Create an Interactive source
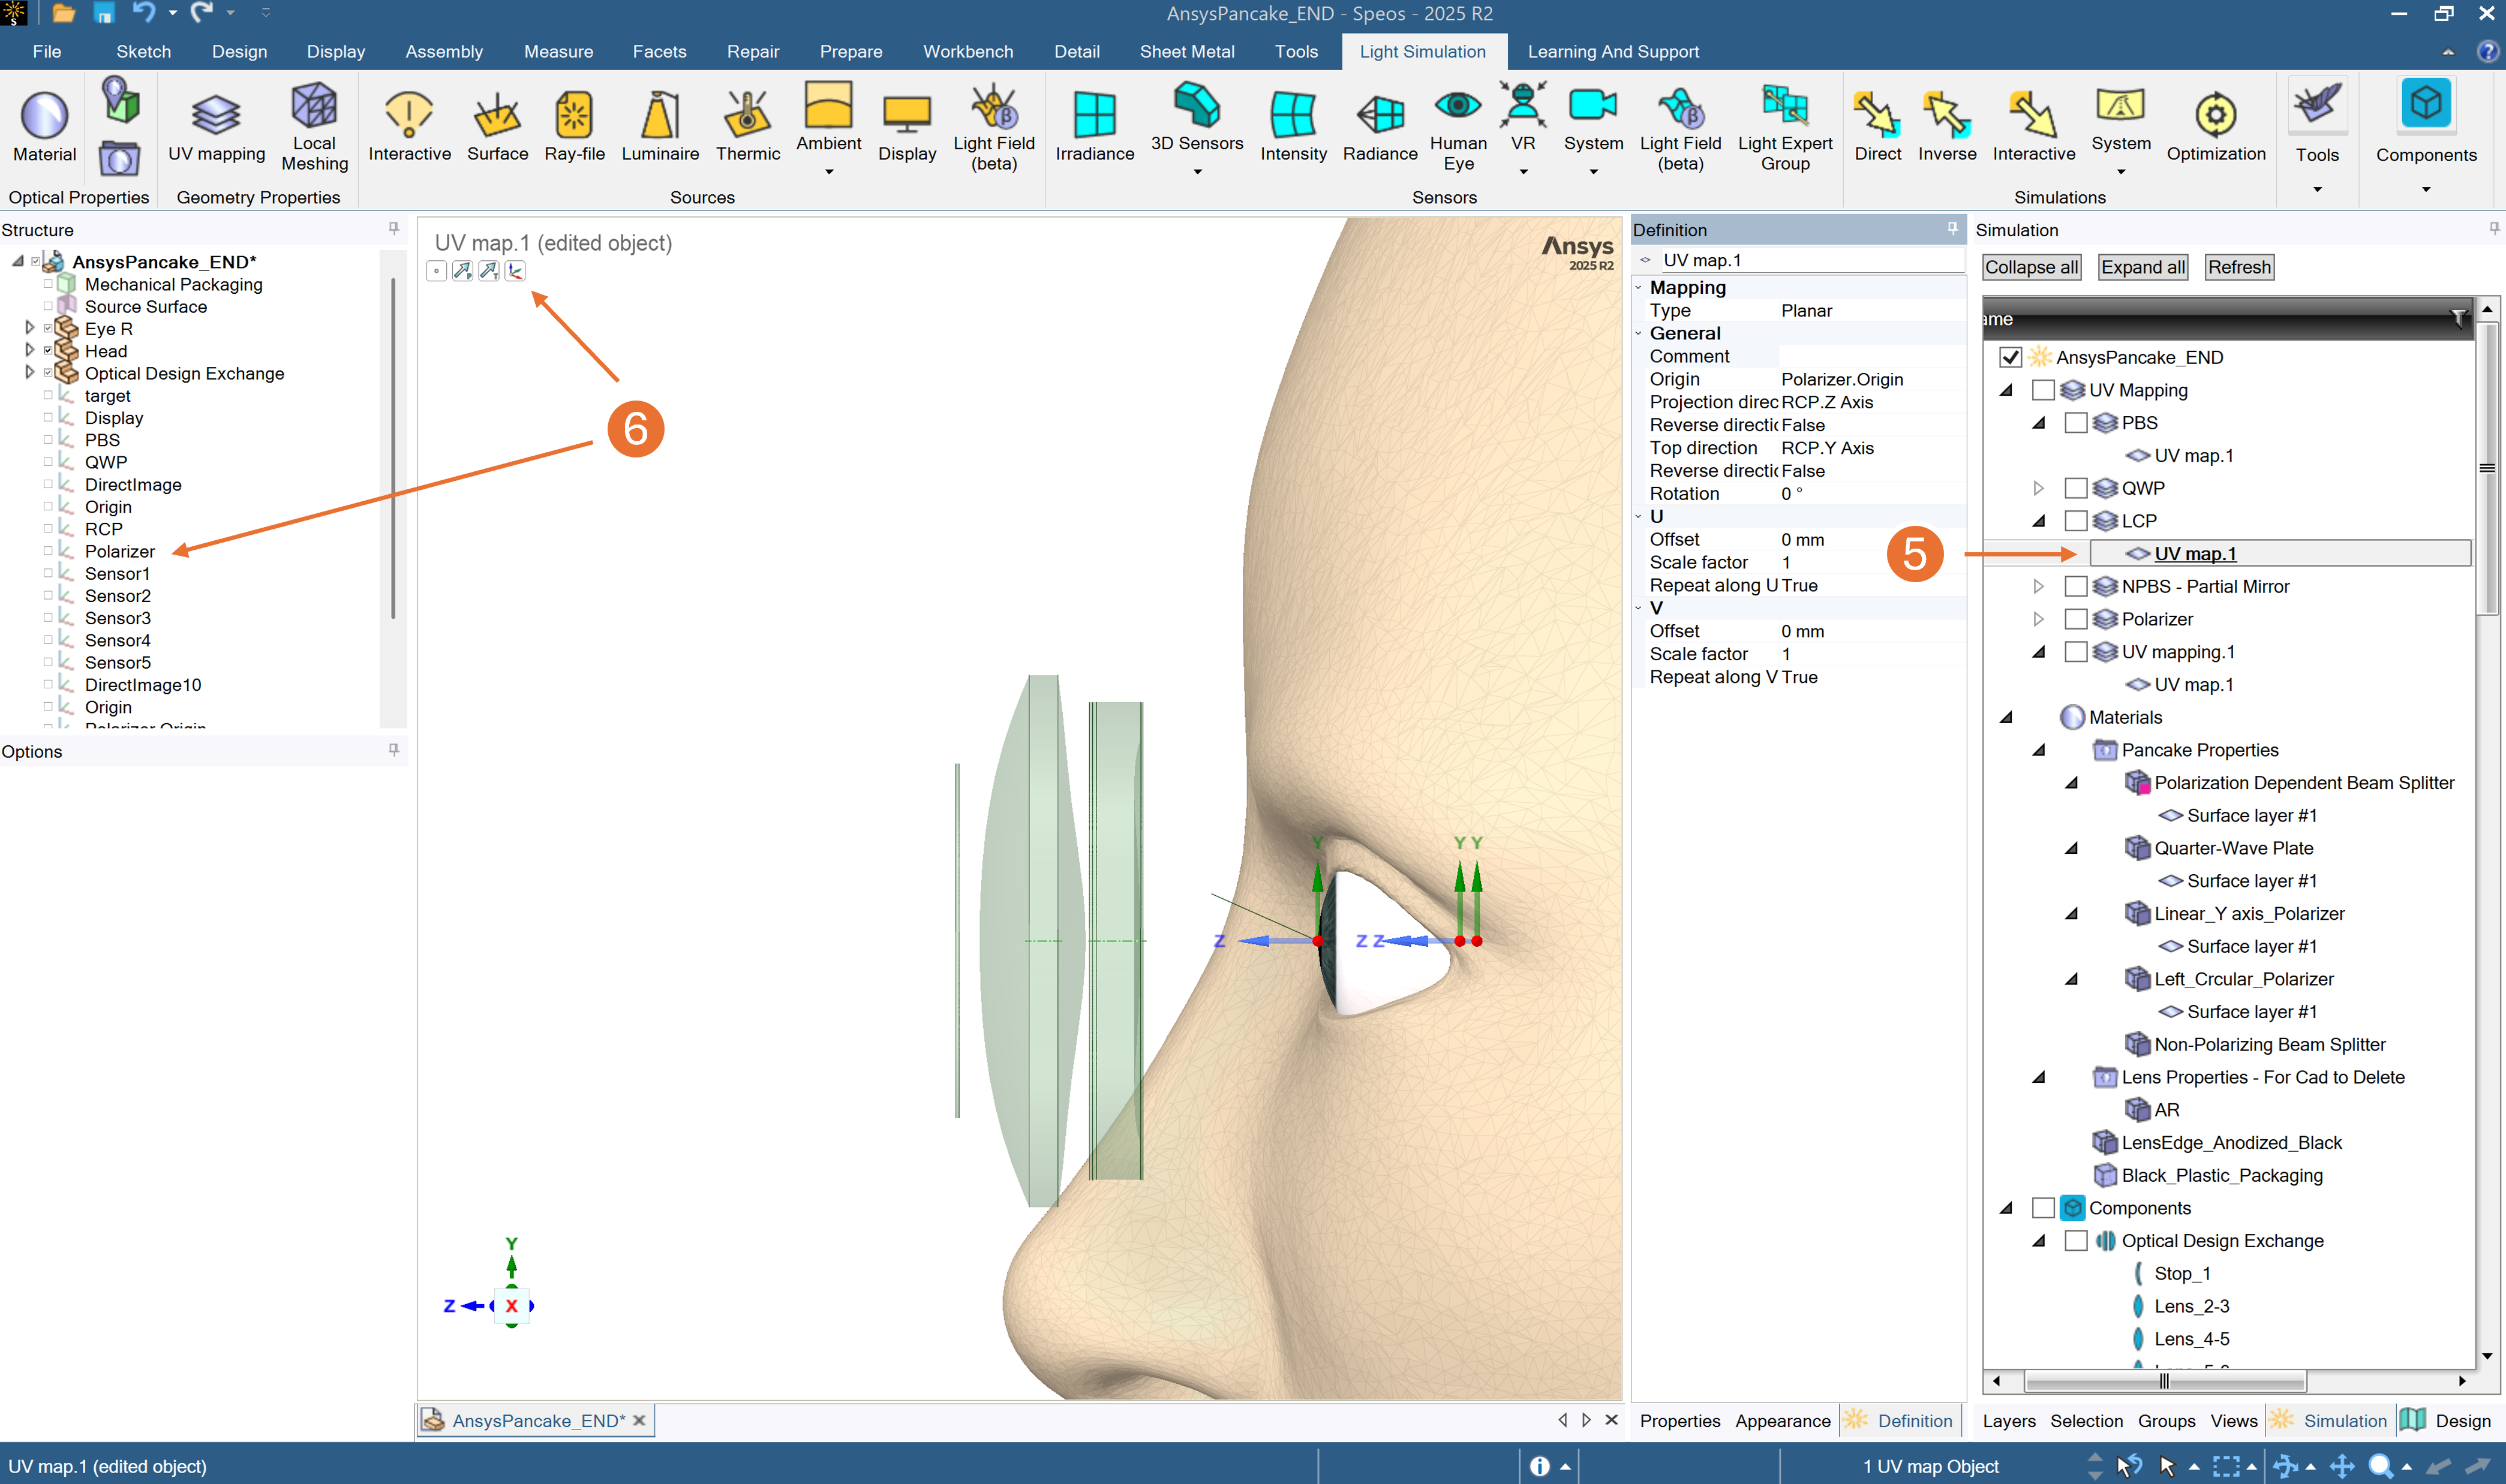The image size is (2506, 1484). [409, 126]
